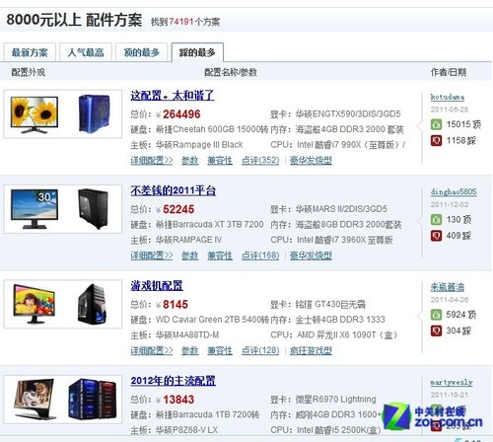This screenshot has height=442, width=493.
Task: Expand 详细配置>> for the 游戏机配置 build
Action: (152, 350)
